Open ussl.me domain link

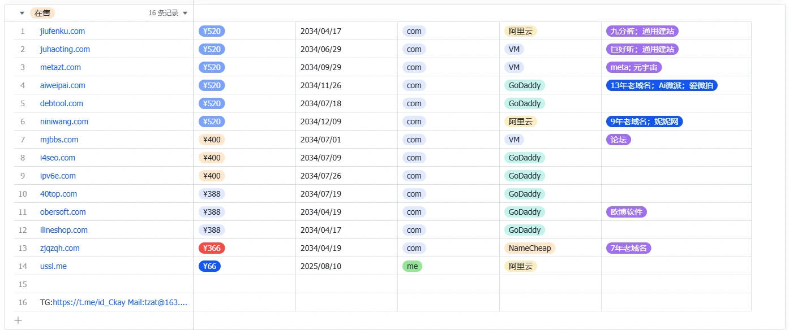[53, 266]
